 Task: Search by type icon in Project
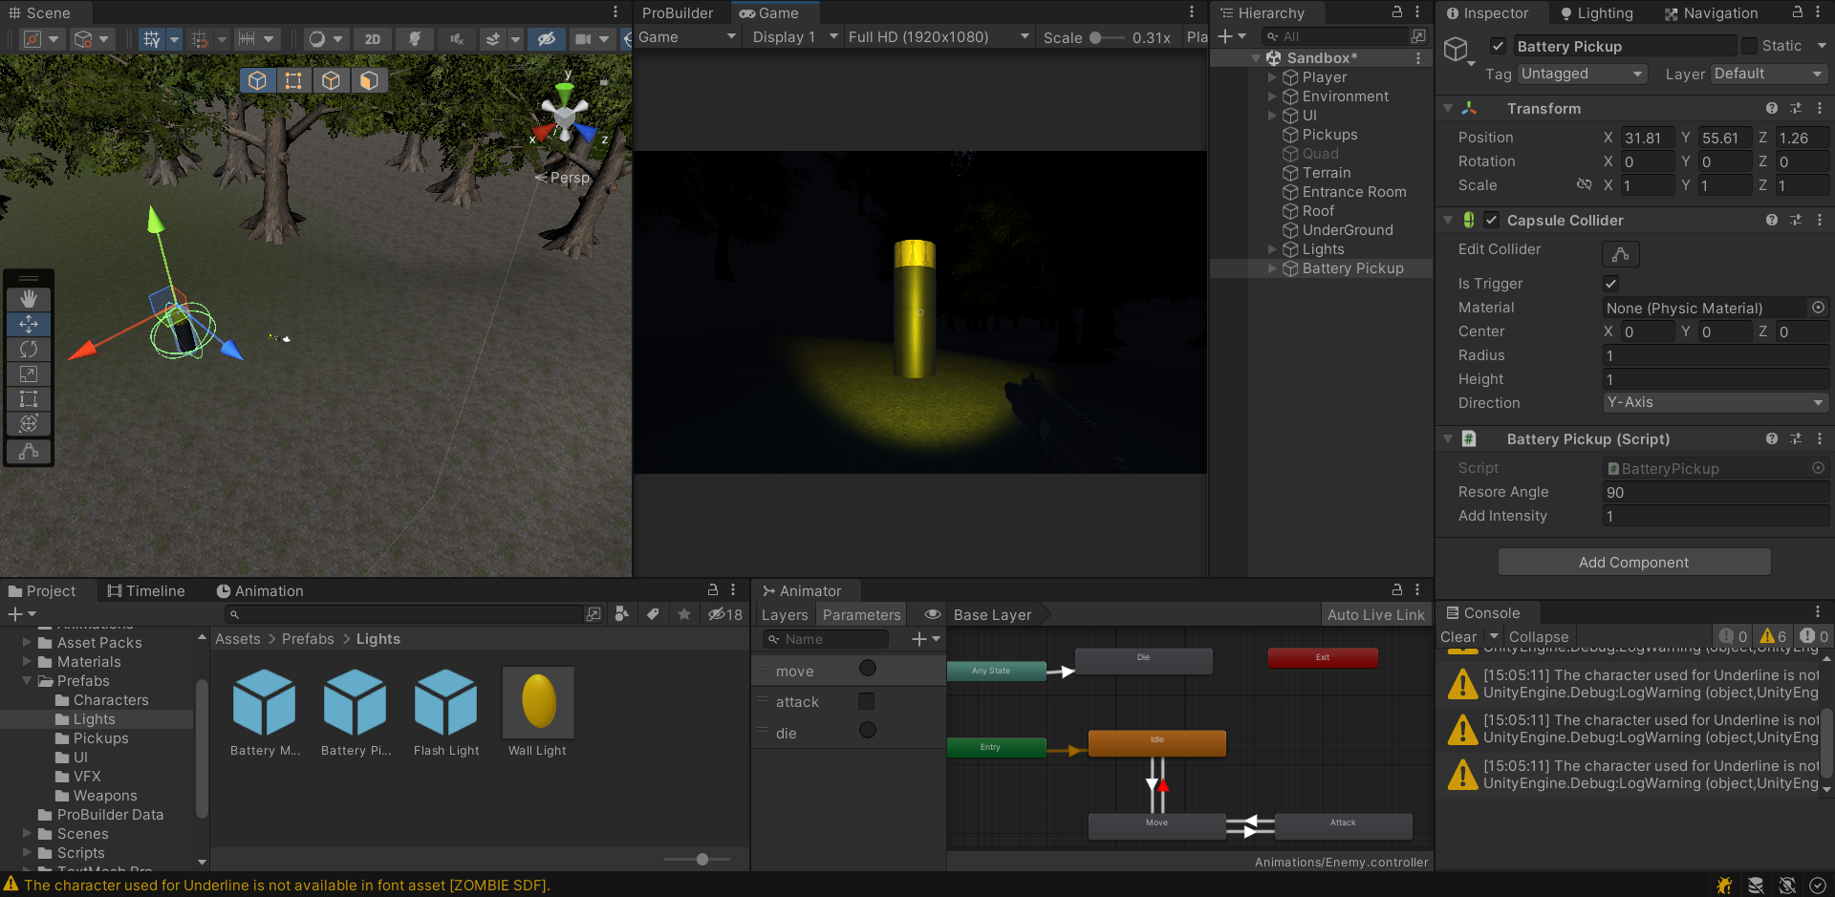[622, 614]
